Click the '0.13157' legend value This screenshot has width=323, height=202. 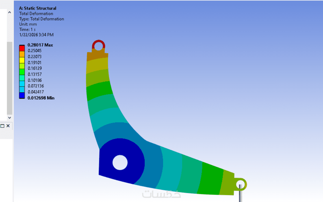[x=34, y=74]
